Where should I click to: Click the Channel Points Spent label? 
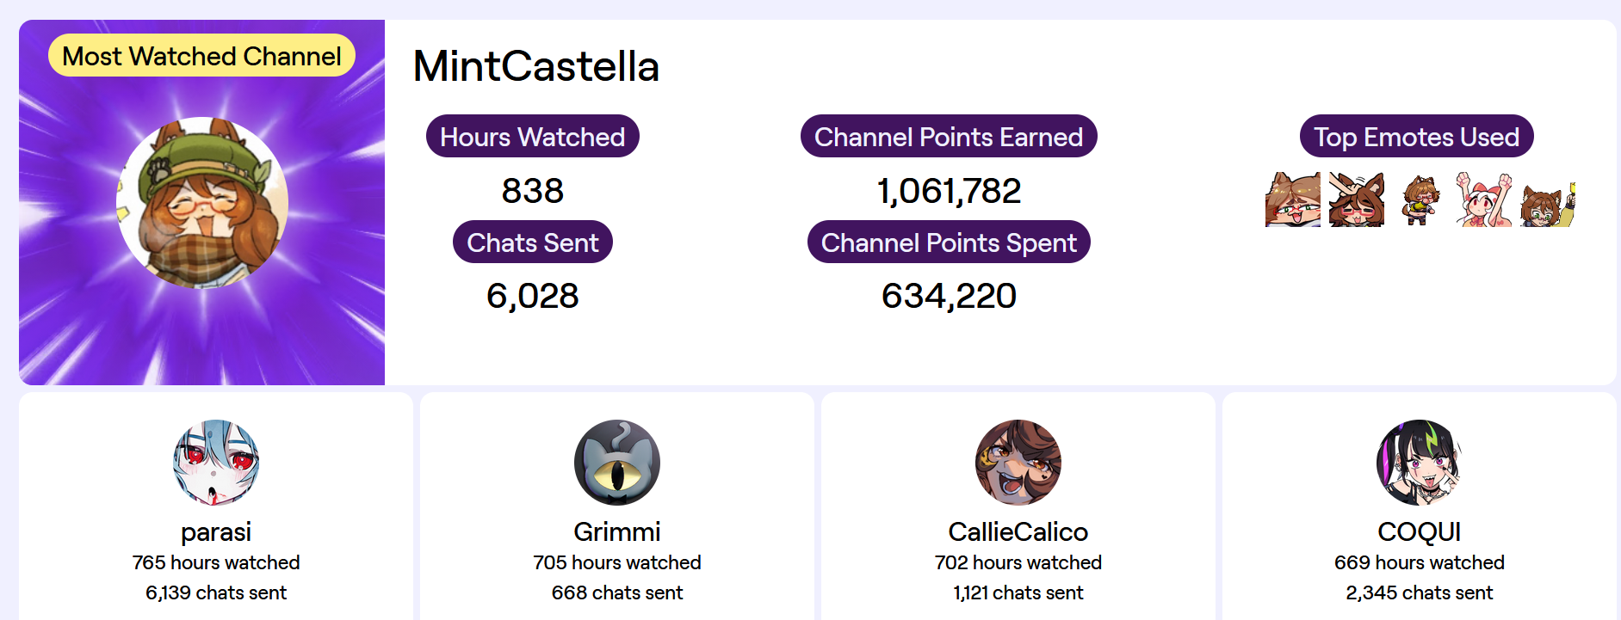pos(949,242)
